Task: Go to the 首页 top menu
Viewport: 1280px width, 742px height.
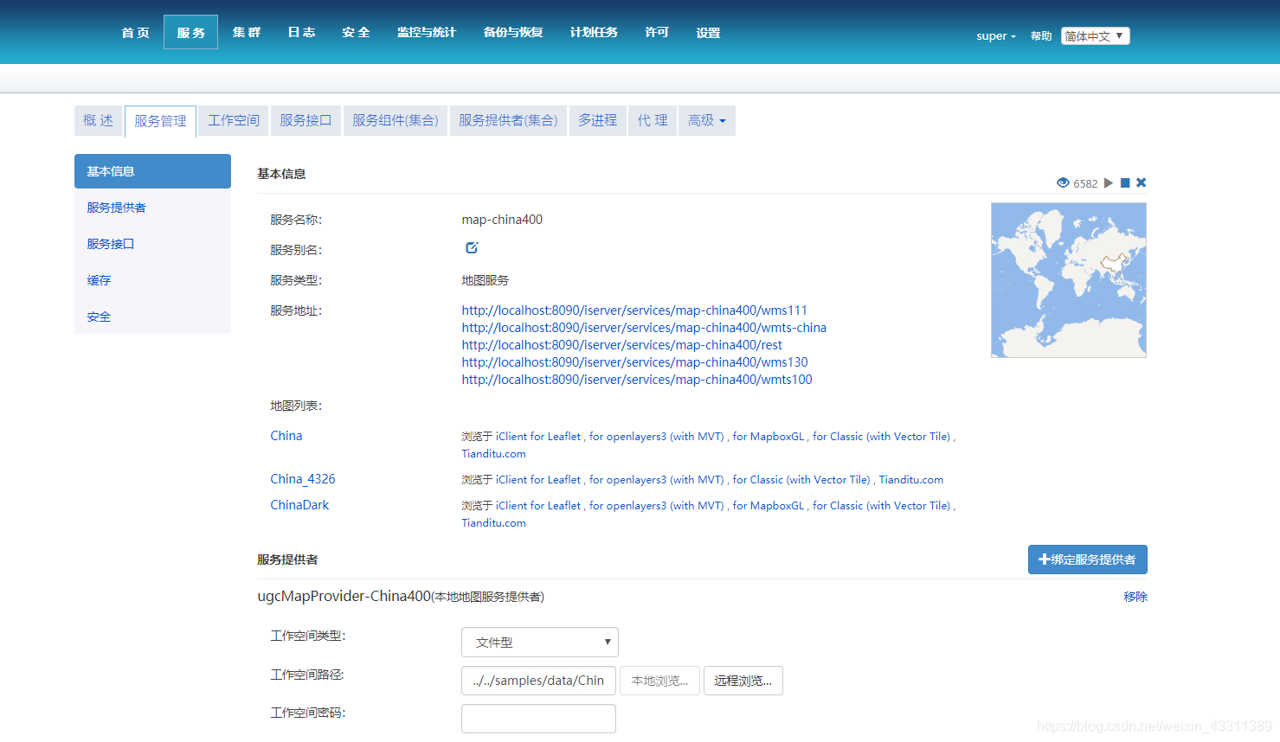Action: tap(135, 32)
